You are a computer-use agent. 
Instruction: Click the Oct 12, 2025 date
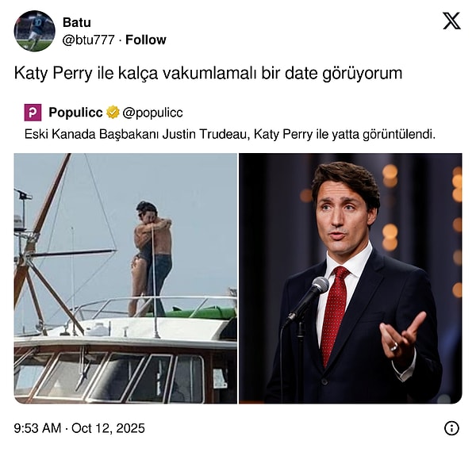[x=108, y=428]
